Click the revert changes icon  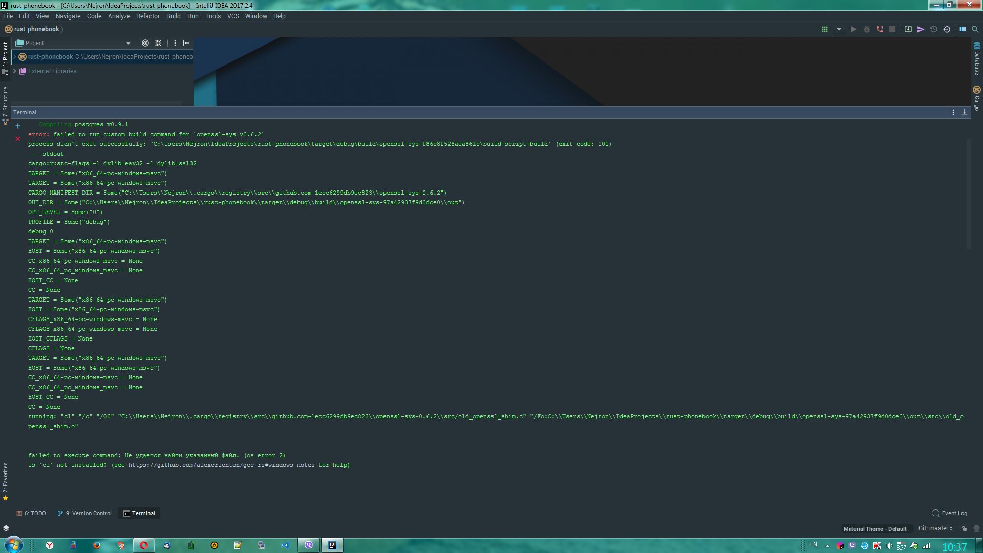[947, 29]
